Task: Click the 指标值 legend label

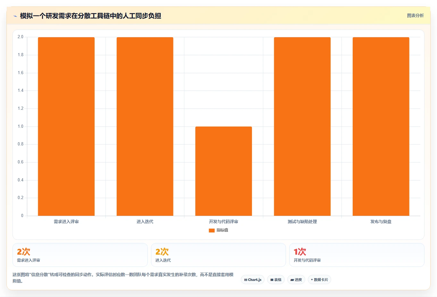Action: point(222,230)
